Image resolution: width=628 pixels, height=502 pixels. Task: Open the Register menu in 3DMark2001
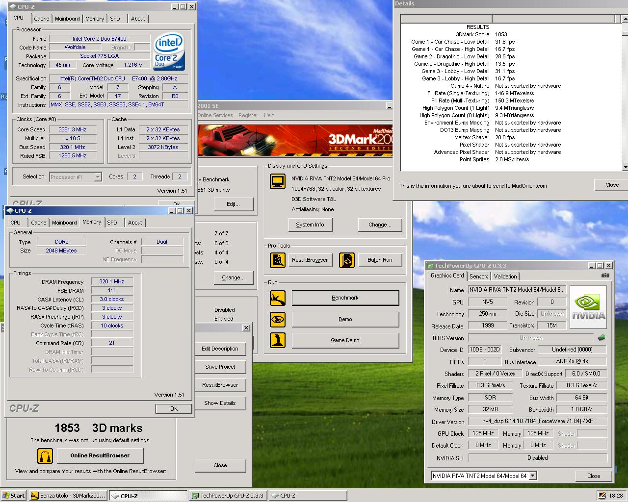click(248, 115)
